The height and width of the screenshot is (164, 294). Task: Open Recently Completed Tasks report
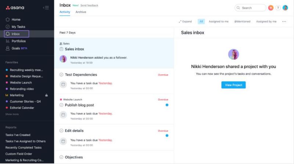pos(24,147)
